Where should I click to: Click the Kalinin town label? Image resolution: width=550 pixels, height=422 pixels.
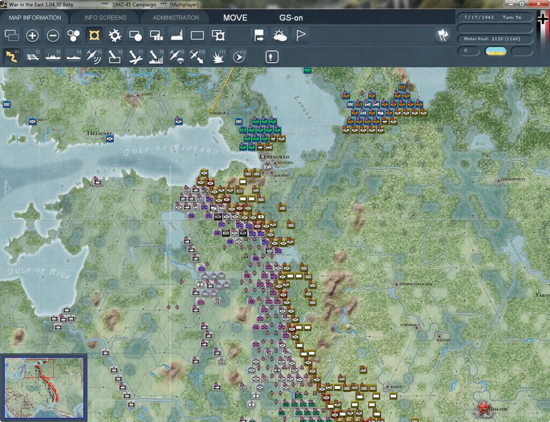point(444,340)
